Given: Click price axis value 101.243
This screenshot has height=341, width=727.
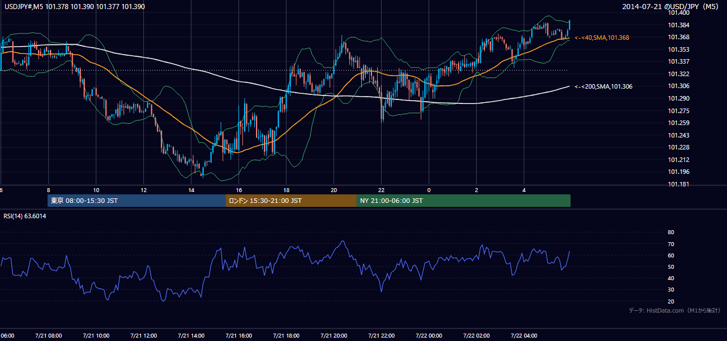Looking at the screenshot, I should click(679, 135).
